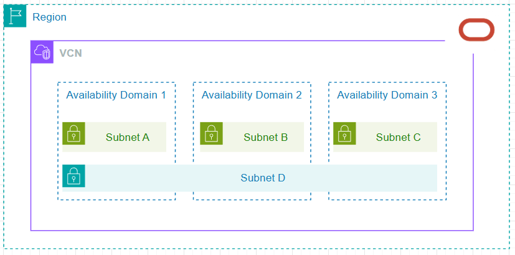Click the Subnet A text label

(127, 137)
